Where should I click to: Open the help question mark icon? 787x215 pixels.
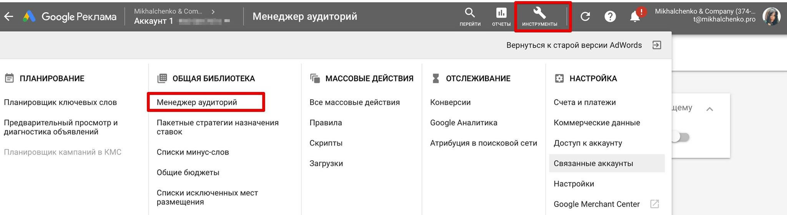point(610,16)
